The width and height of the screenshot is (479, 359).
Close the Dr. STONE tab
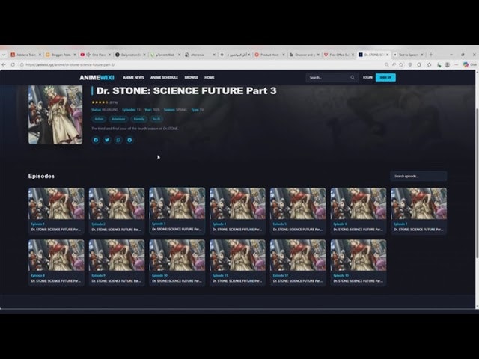(x=388, y=55)
